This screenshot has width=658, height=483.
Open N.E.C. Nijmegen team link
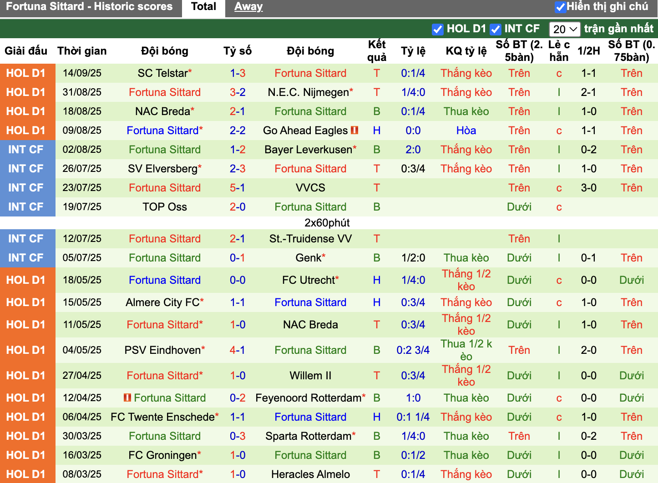[308, 92]
